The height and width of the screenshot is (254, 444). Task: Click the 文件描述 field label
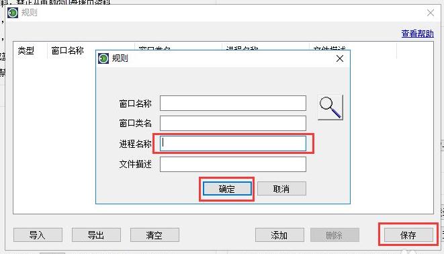click(x=136, y=164)
